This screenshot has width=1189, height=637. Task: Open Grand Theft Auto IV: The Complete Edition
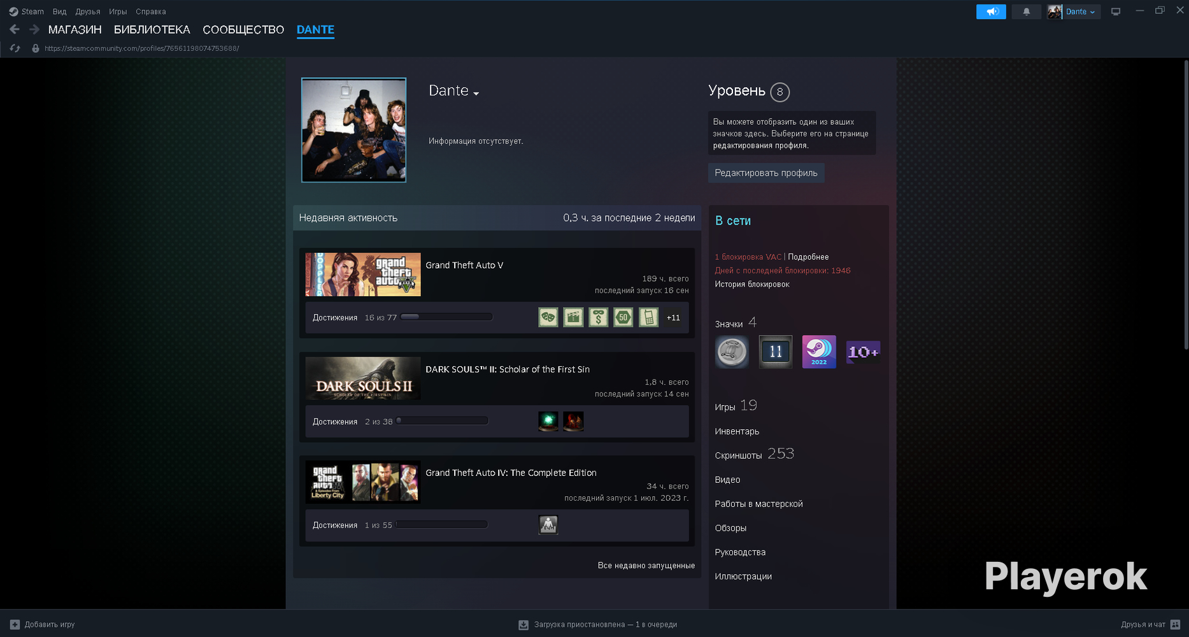point(511,473)
